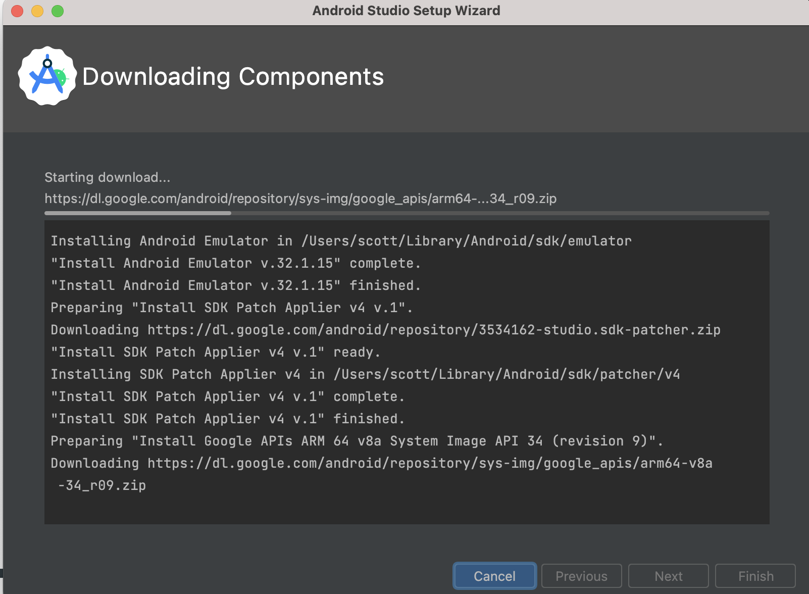Click the 'Install Android Emulator v.32.1.15" complete.' line

click(x=236, y=263)
